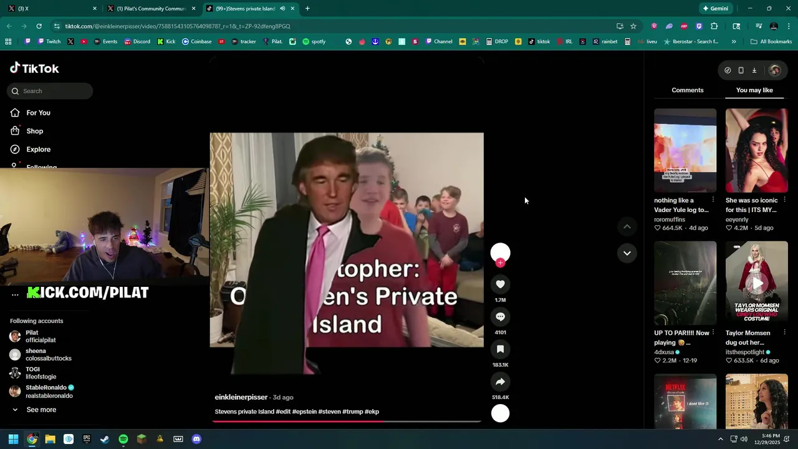Open Spotify from the Windows taskbar
The width and height of the screenshot is (798, 449).
click(x=123, y=439)
